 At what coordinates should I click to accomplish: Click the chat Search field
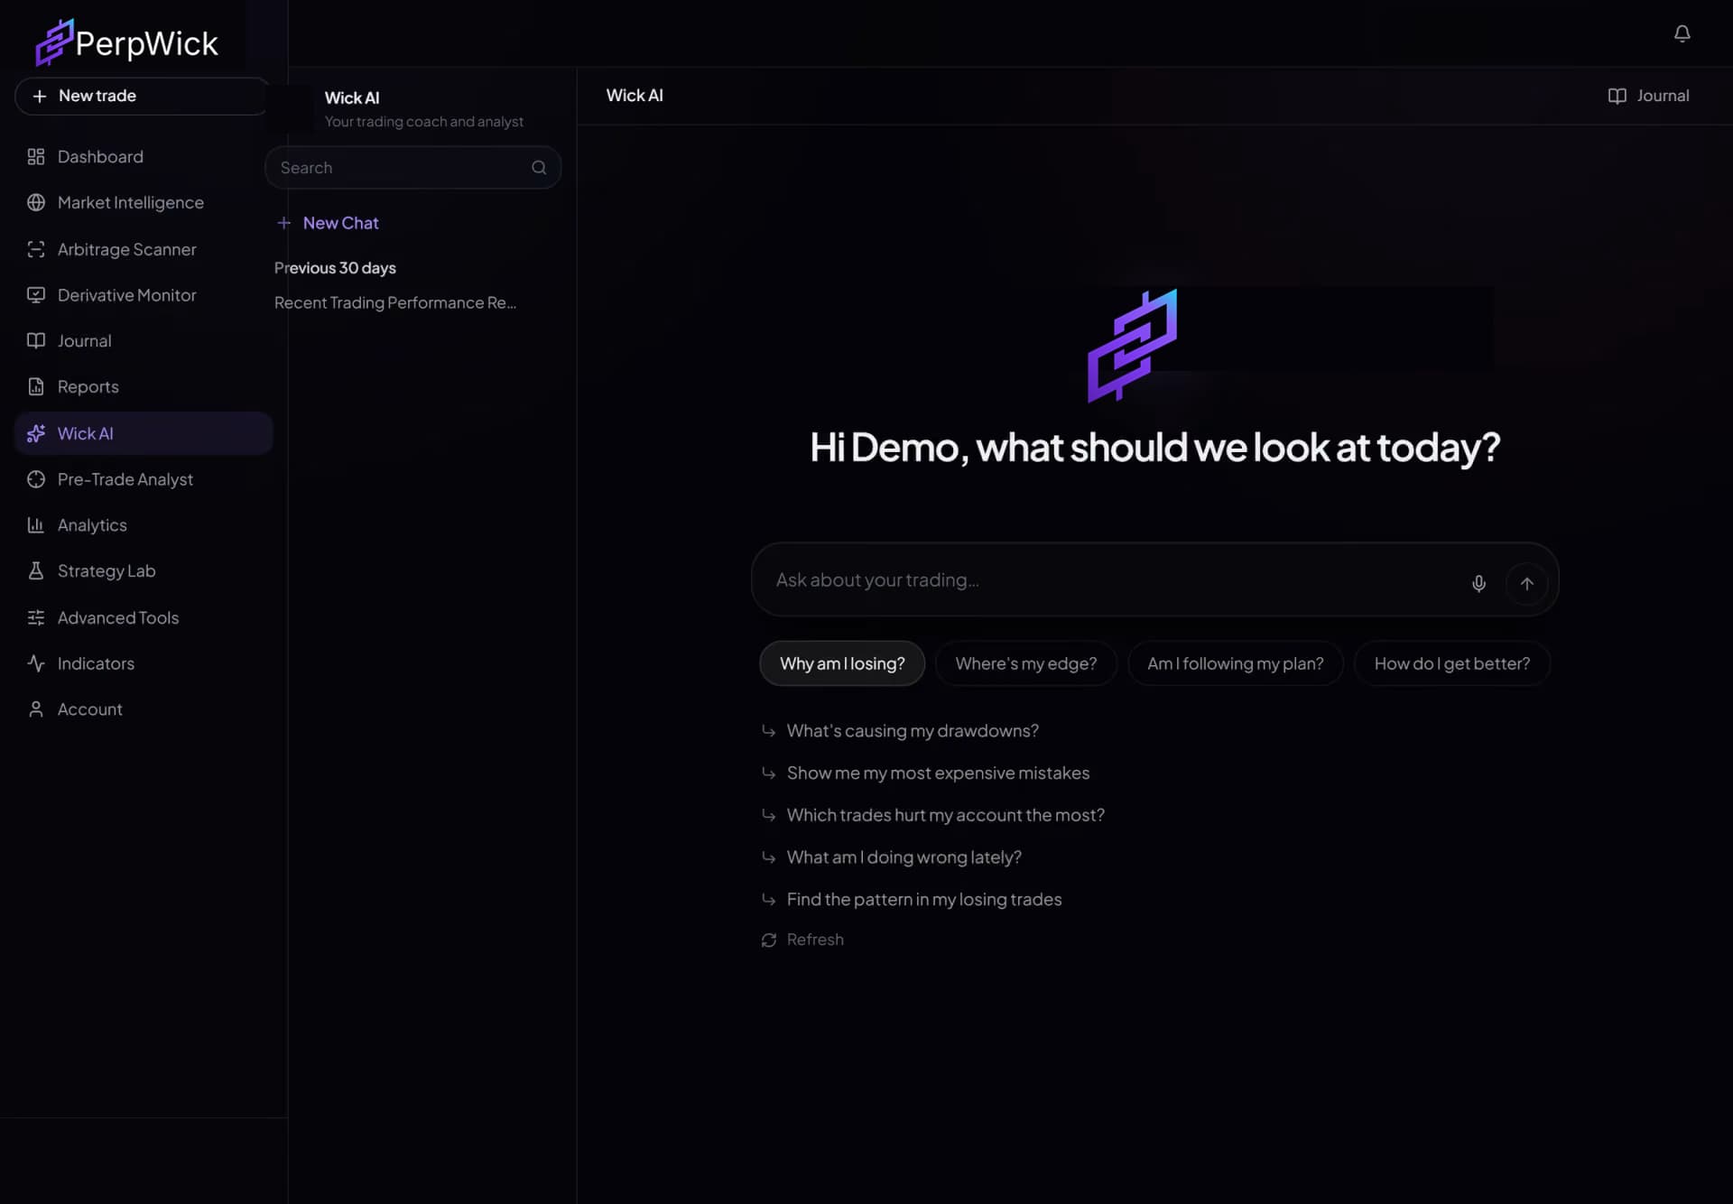coord(412,168)
